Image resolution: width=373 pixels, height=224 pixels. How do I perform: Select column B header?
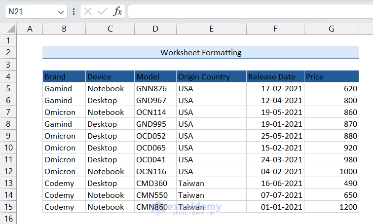click(x=64, y=29)
